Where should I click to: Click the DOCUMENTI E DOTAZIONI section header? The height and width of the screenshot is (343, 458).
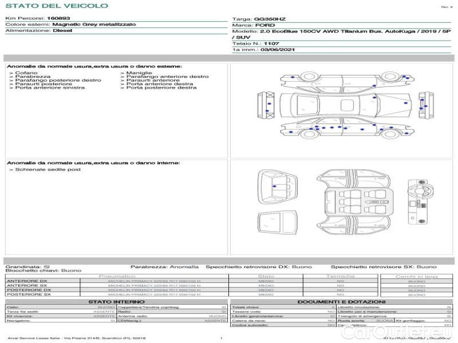tap(341, 302)
